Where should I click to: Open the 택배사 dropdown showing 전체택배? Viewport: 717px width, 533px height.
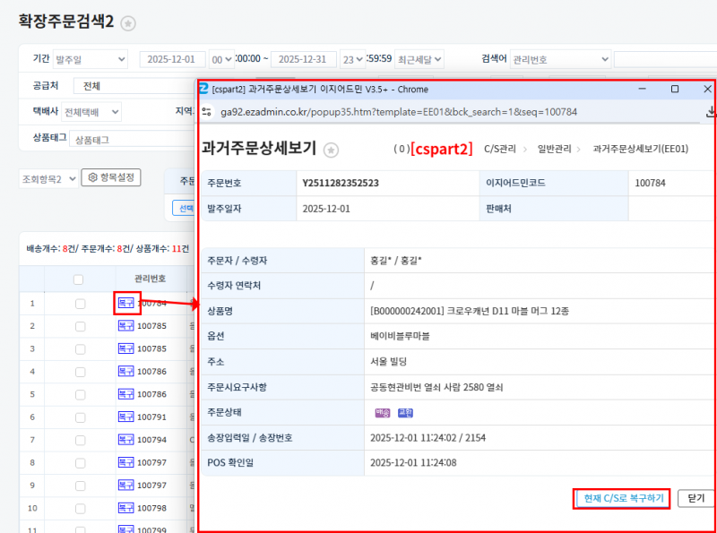click(x=91, y=112)
